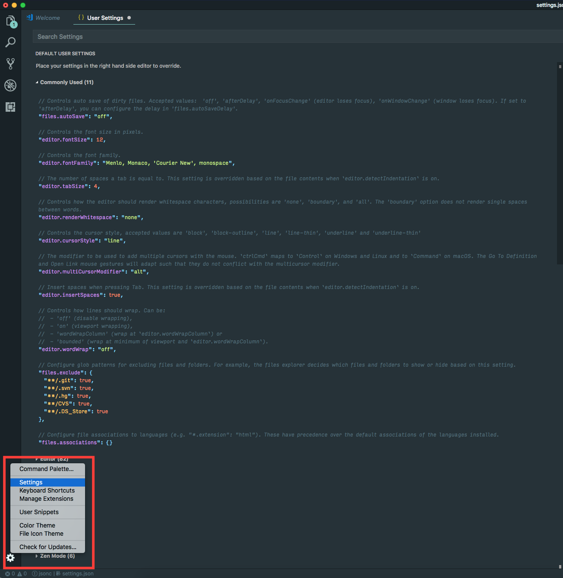563x578 pixels.
Task: Click the braces icon on User Settings tab
Action: point(81,18)
